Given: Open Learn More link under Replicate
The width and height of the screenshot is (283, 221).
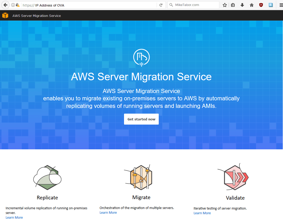Looking at the screenshot, I should coord(14,217).
